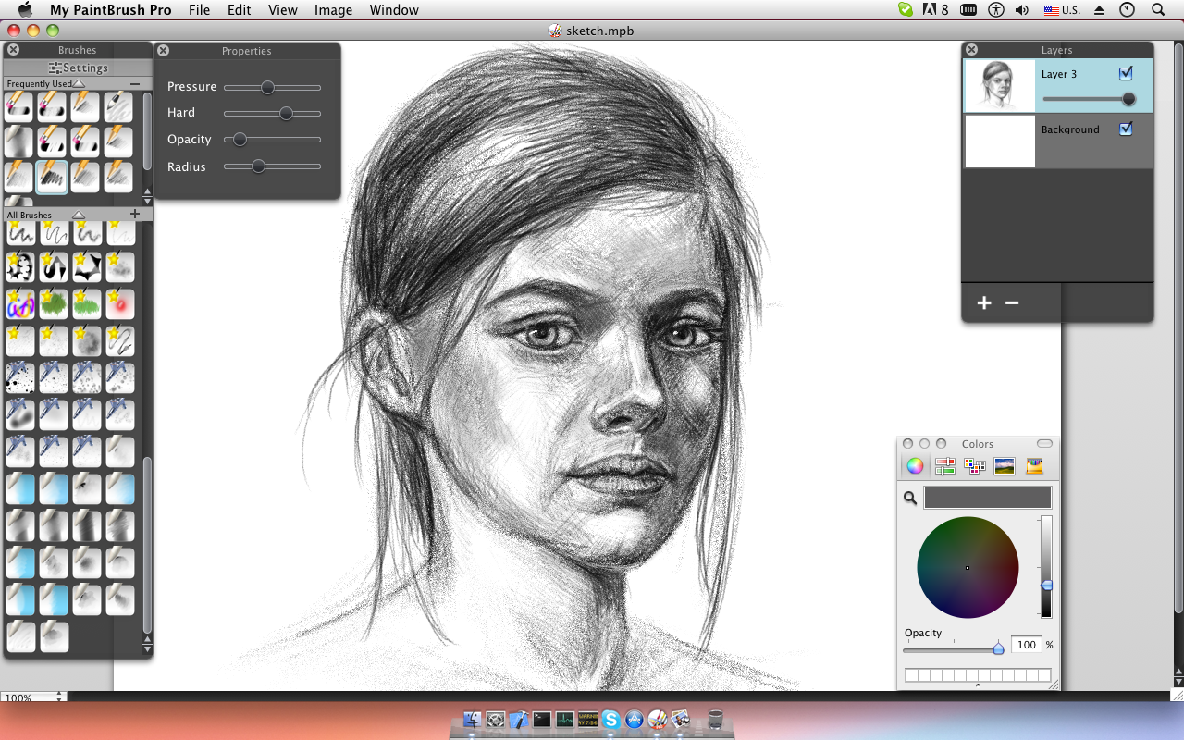This screenshot has width=1184, height=740.
Task: Toggle visibility of Layer 3
Action: click(x=1126, y=74)
